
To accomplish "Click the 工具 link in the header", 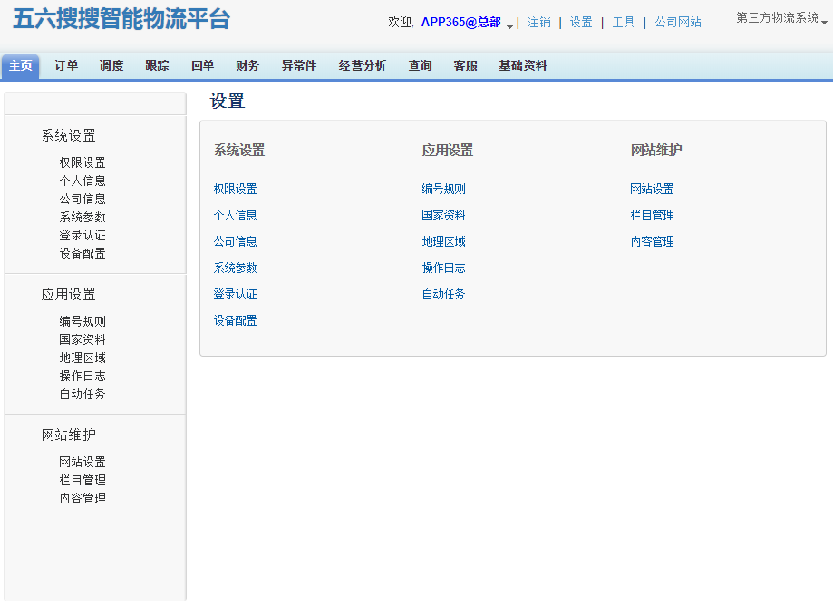I will 624,22.
